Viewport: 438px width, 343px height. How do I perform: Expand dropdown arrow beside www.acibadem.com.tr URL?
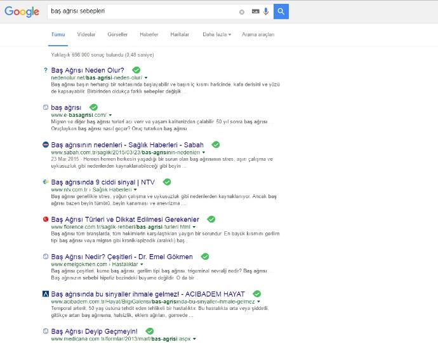pos(258,302)
